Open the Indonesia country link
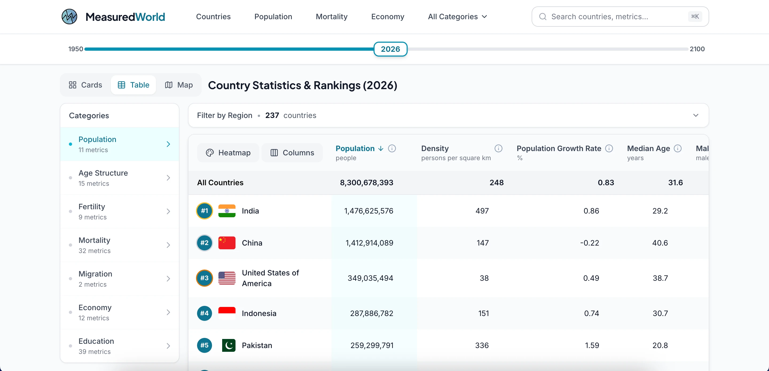The height and width of the screenshot is (371, 769). (x=259, y=313)
